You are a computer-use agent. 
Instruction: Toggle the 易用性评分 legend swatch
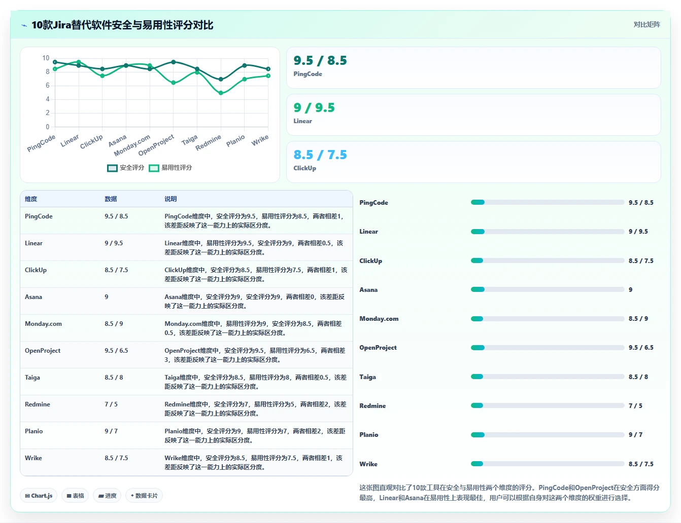click(x=154, y=168)
